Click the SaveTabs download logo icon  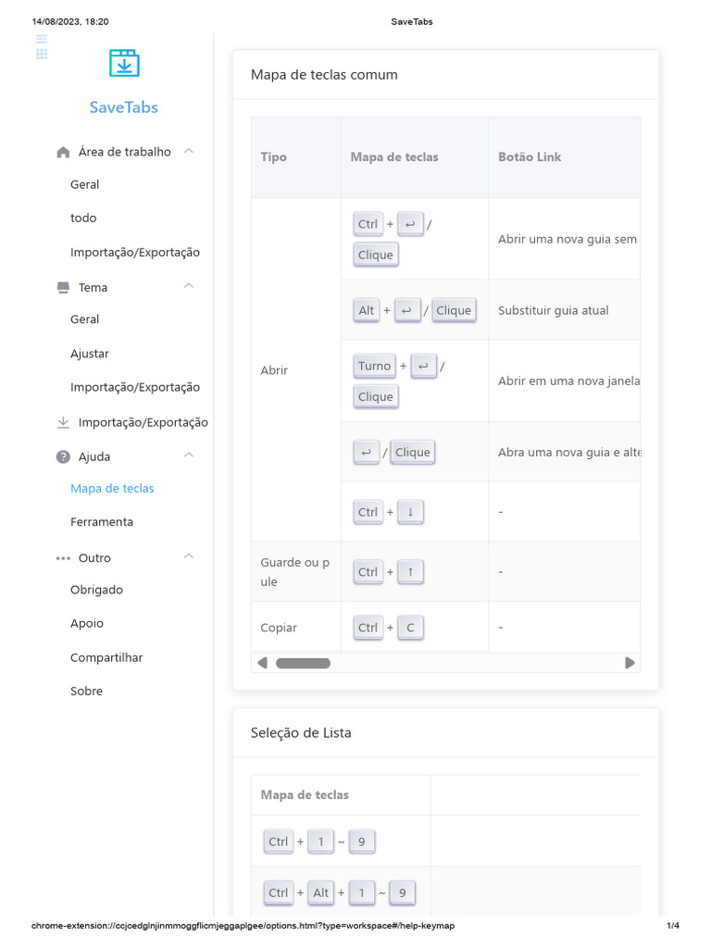124,63
